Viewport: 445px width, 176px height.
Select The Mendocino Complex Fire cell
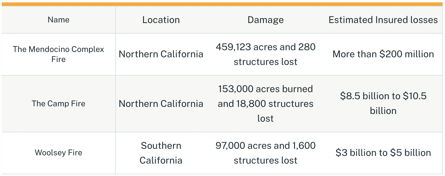pyautogui.click(x=59, y=54)
